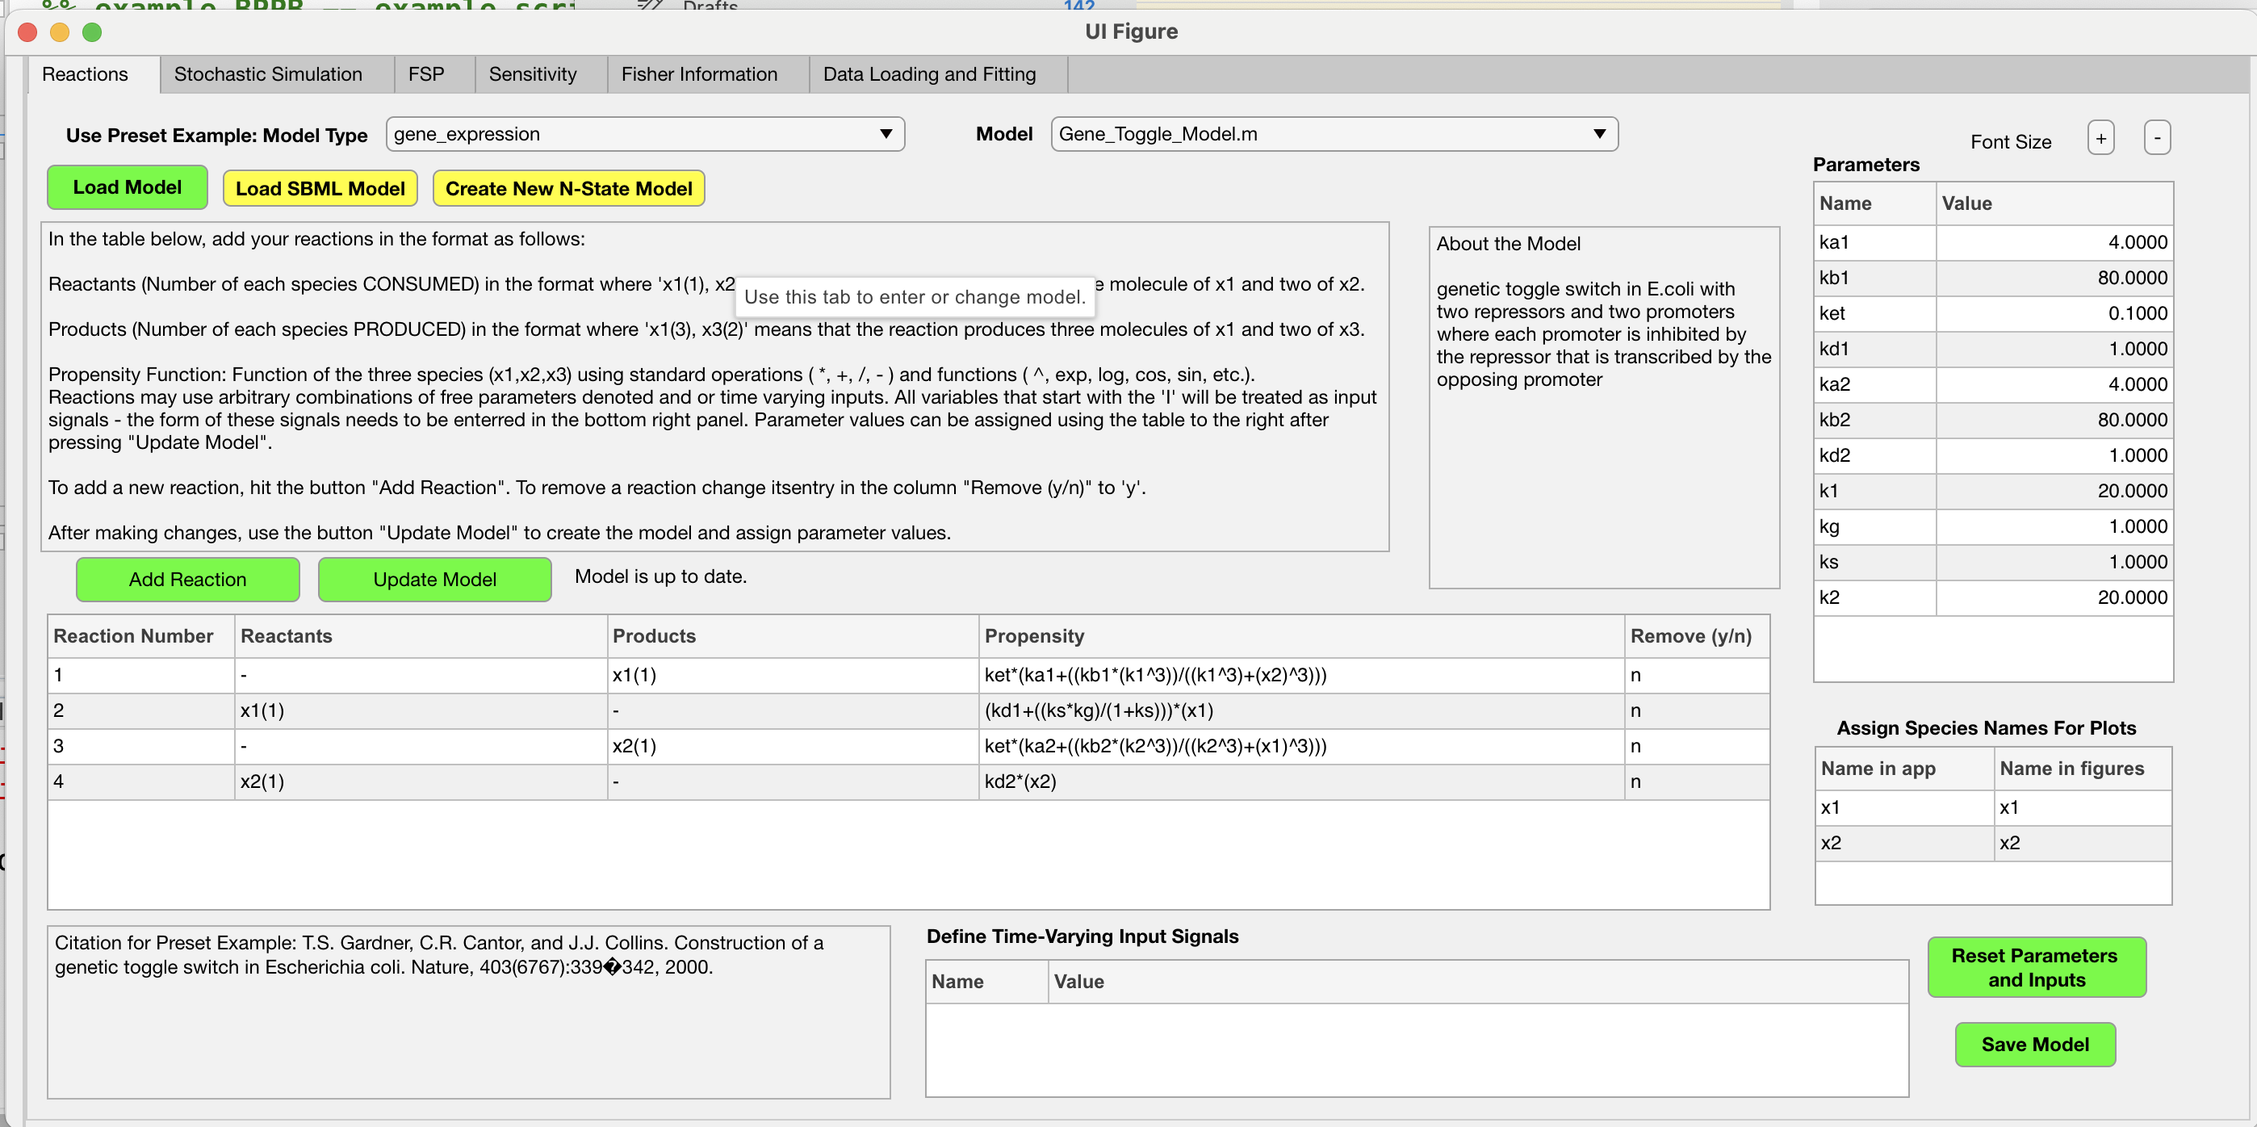The width and height of the screenshot is (2257, 1127).
Task: Click the Data Loading and Fitting tab
Action: 928,75
